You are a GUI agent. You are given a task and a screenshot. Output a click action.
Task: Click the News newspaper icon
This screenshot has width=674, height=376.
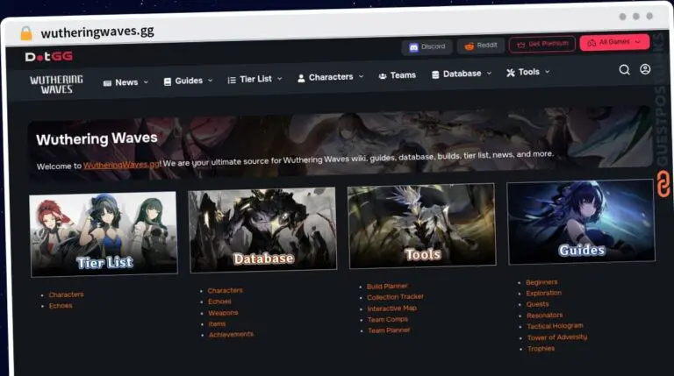[107, 83]
